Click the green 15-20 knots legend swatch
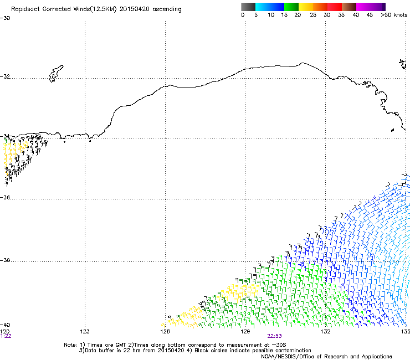 [291, 7]
